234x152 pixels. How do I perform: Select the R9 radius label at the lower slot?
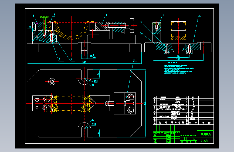click(93, 120)
